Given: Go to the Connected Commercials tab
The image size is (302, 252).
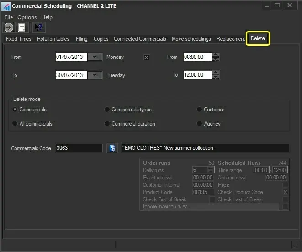Looking at the screenshot, I should 140,39.
